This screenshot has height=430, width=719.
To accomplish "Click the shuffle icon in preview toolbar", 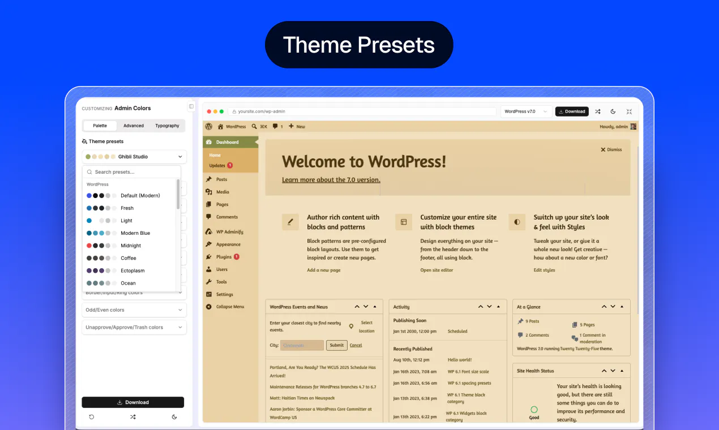I will click(597, 111).
